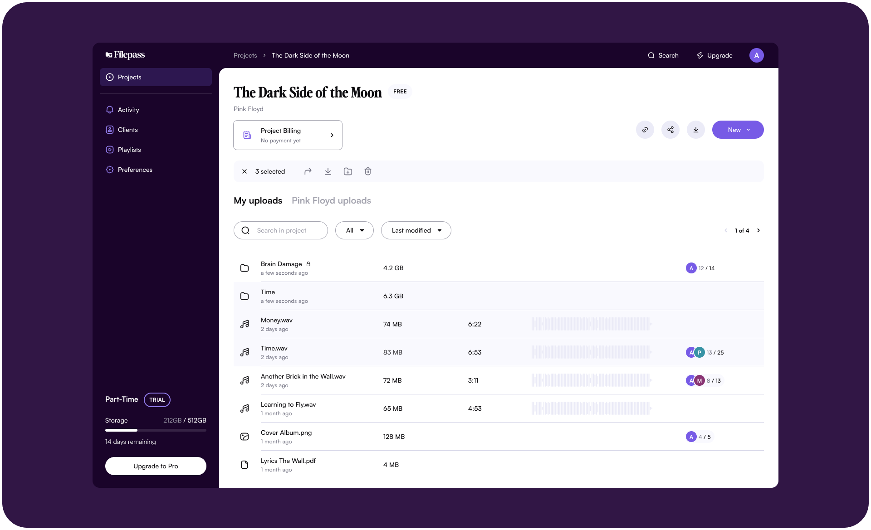
Task: Toggle selection of Money.wav row
Action: 245,324
